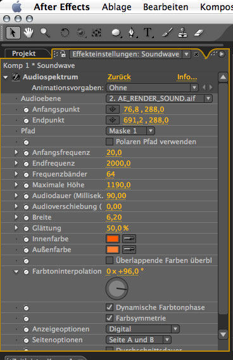Click the Glättung value 50,0 %
Screen dimensions: 233x360
point(118,228)
